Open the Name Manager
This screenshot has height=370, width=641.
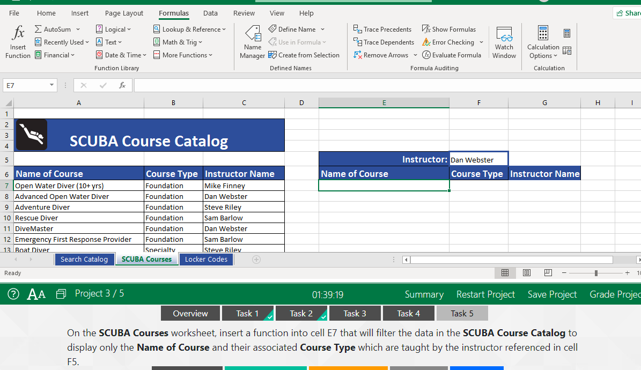click(252, 41)
